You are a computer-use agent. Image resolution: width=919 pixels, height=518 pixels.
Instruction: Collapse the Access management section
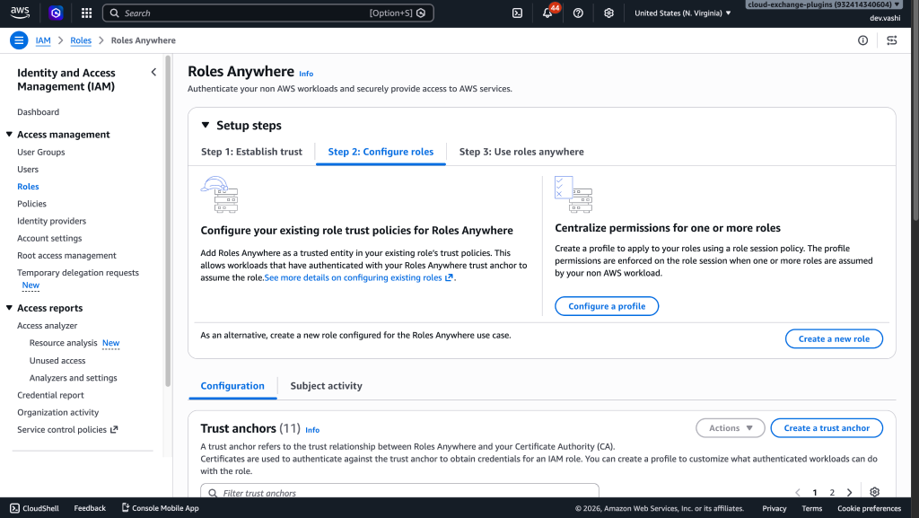pyautogui.click(x=9, y=134)
